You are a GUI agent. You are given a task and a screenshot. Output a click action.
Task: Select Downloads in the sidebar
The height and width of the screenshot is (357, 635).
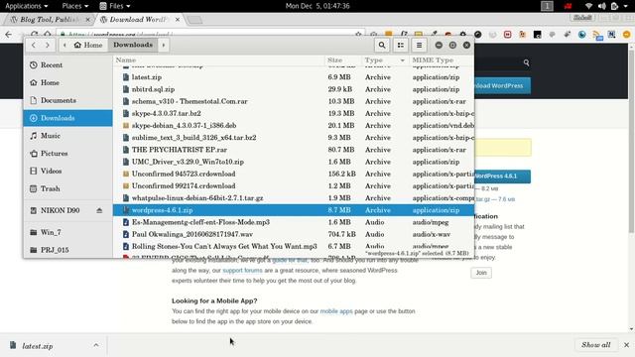click(67, 118)
